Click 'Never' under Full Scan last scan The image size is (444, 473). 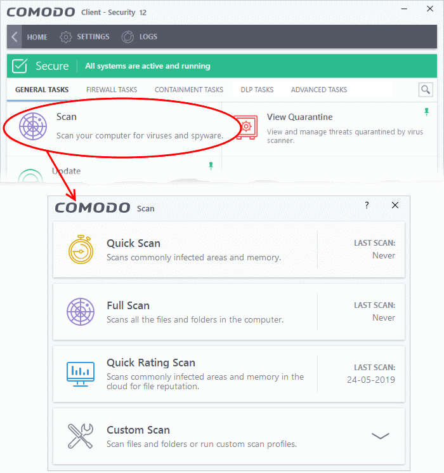point(384,317)
